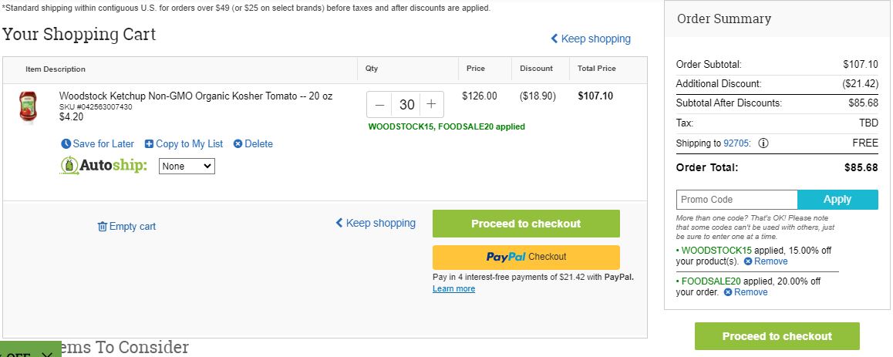Decrease ketchup quantity with minus button
The width and height of the screenshot is (893, 357).
380,105
